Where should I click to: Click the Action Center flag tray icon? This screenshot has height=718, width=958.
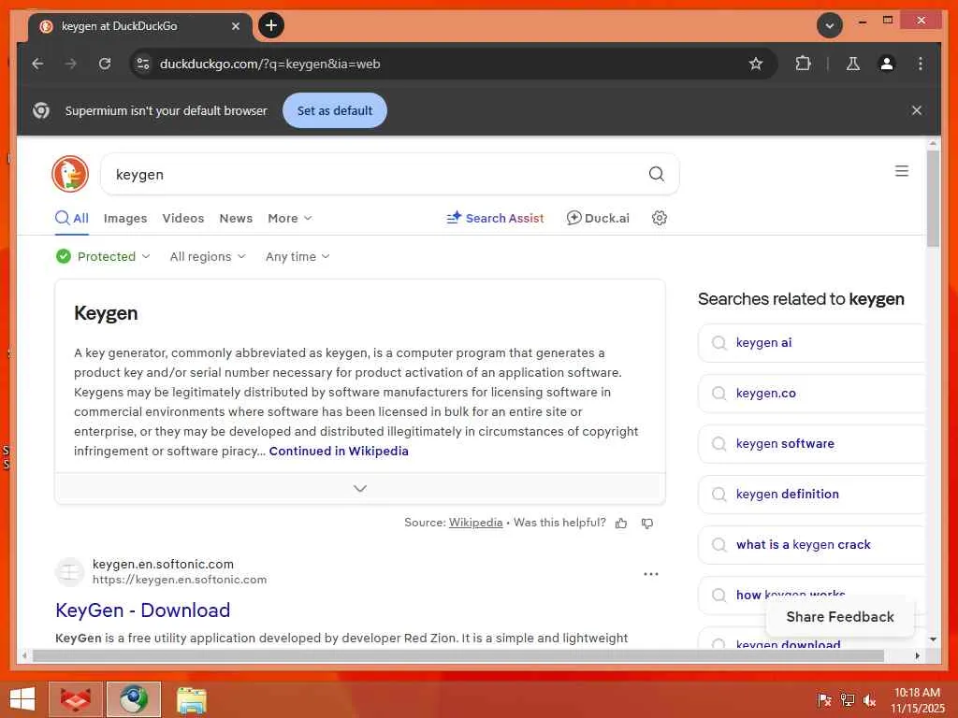tap(823, 699)
